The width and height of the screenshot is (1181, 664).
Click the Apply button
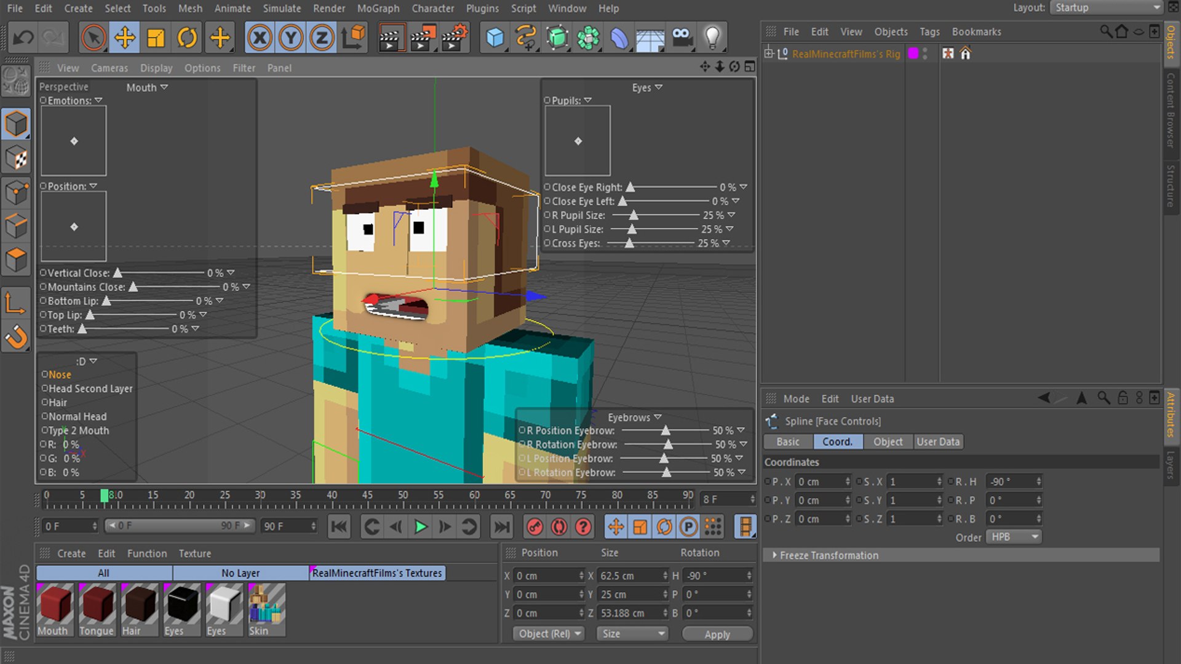[x=717, y=634]
